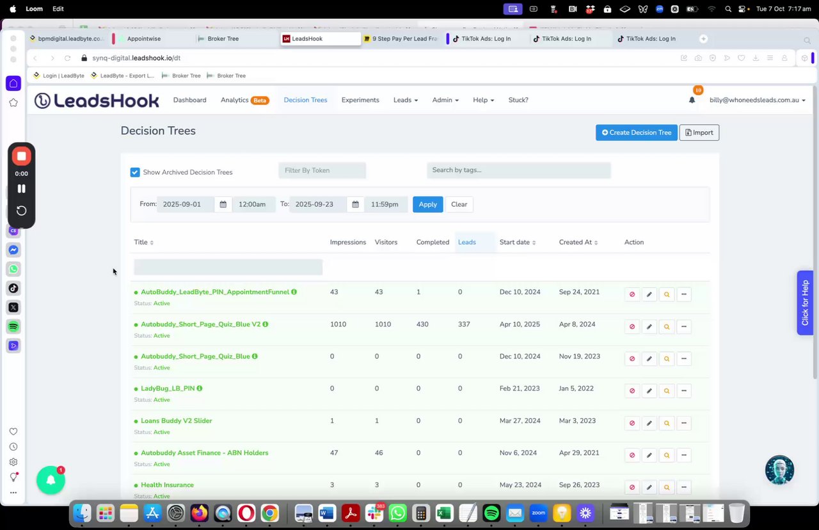Click the From date field 2025-09-01
Screen dimensions: 819x530
(186, 204)
